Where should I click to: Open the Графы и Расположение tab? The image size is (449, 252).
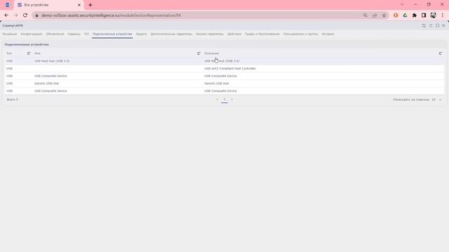[x=262, y=34]
